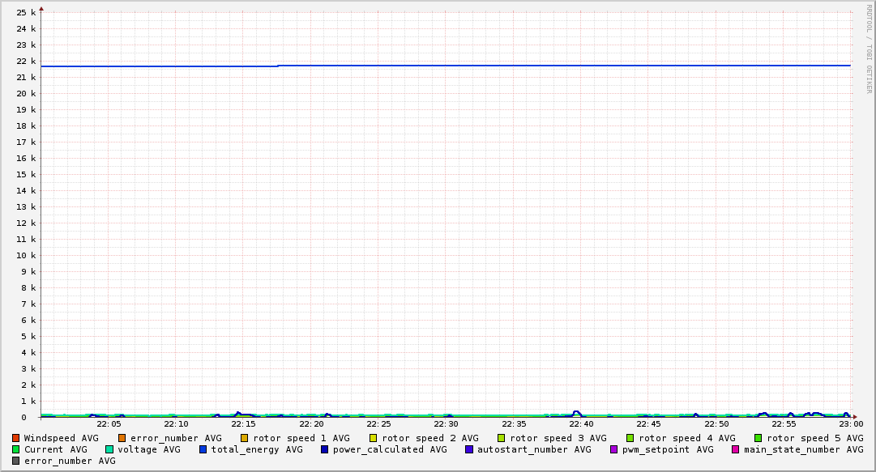The image size is (876, 472).
Task: Select the rotor speed 5 AVG swatch
Action: [758, 438]
